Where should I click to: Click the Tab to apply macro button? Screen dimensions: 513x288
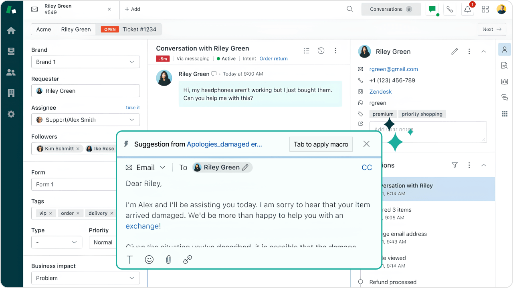pos(321,144)
